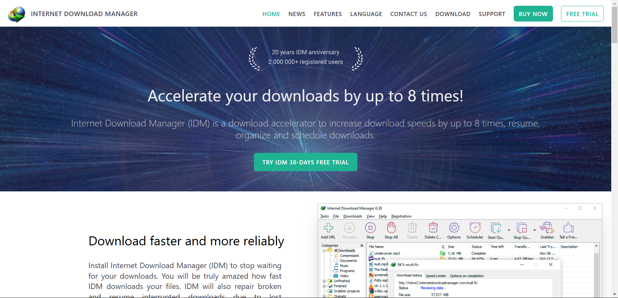Click the Grabber icon in IDM toolbar
The height and width of the screenshot is (298, 618).
pyautogui.click(x=547, y=228)
